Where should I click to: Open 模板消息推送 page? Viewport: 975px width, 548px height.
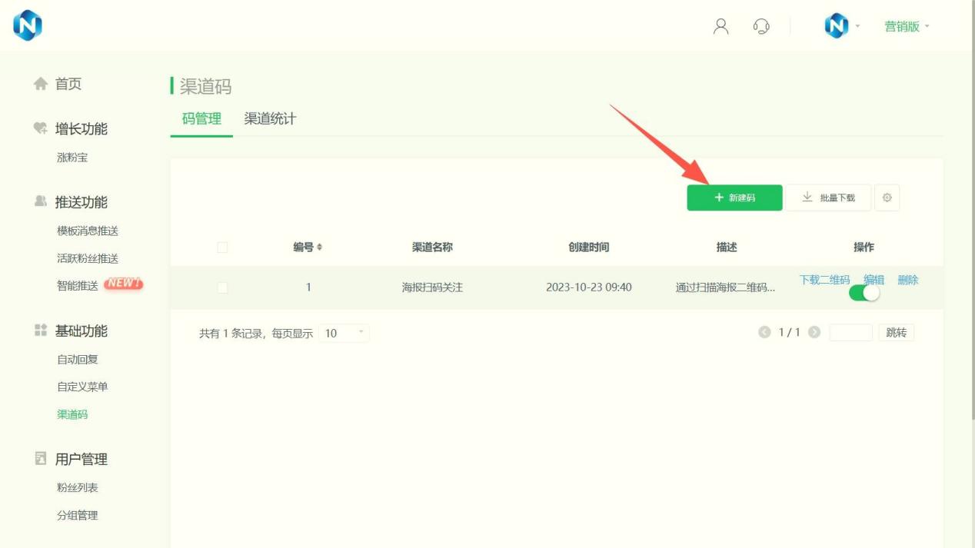[88, 231]
